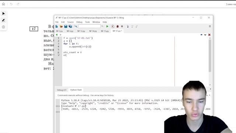Viewport: 236px width, 133px height.
Task: Click the editor scrollbar up arrow
Action: tap(210, 38)
